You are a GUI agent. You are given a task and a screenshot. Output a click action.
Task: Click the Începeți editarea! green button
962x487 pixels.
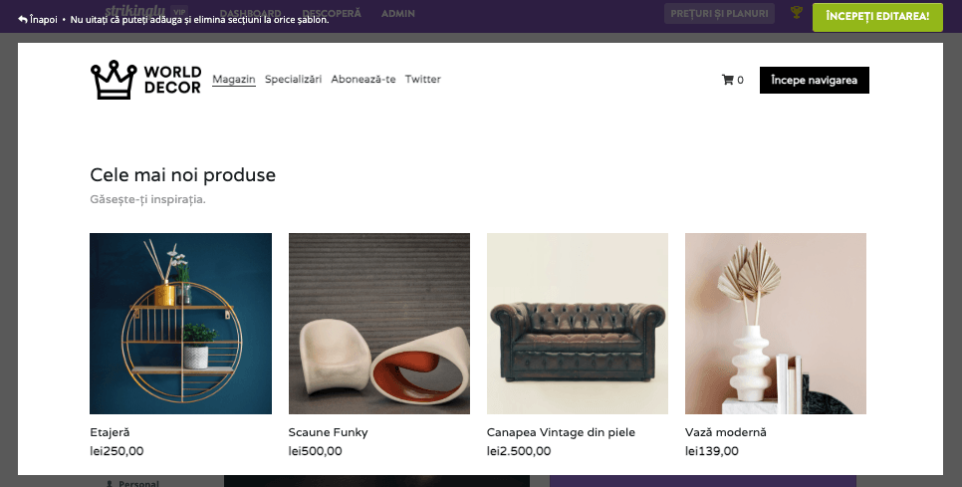tap(876, 16)
